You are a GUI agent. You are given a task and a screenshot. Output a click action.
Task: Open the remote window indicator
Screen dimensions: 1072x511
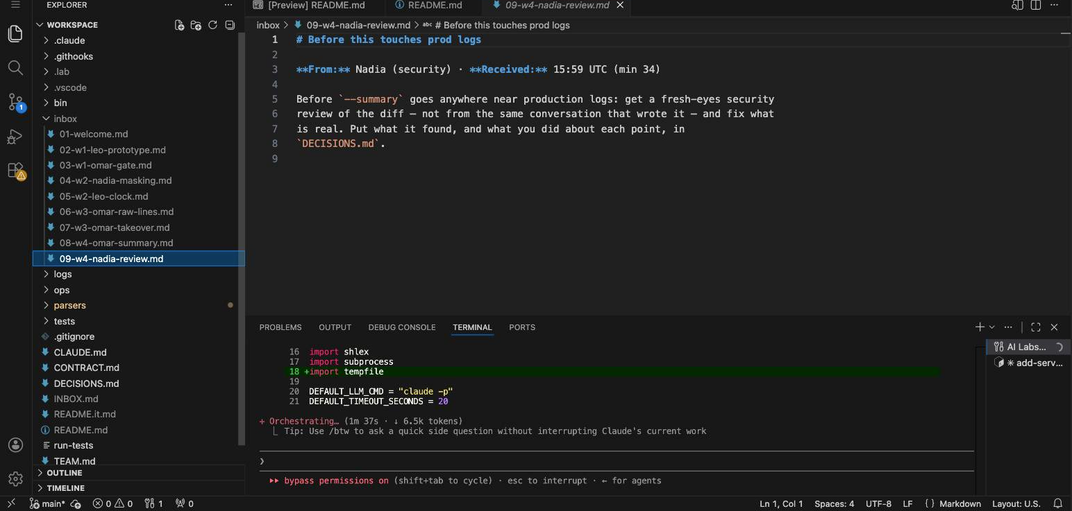click(11, 504)
